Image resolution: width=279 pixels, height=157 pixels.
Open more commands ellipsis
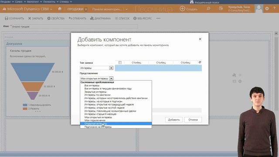click(158, 18)
